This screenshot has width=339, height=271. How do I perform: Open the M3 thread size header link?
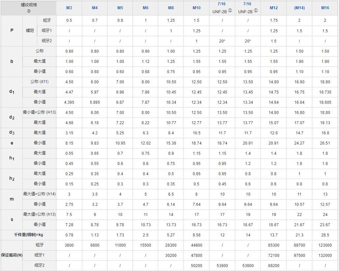(x=69, y=8)
